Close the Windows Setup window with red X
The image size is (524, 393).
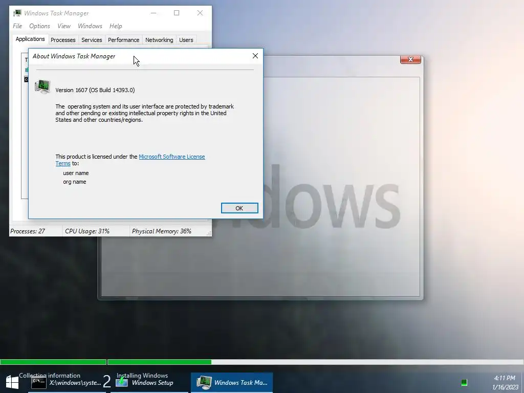pos(410,59)
